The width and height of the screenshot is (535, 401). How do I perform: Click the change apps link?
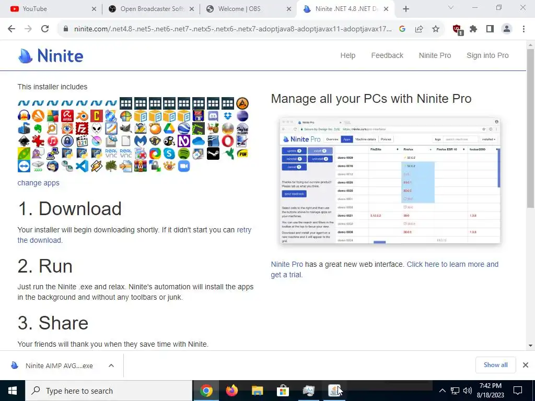(38, 183)
